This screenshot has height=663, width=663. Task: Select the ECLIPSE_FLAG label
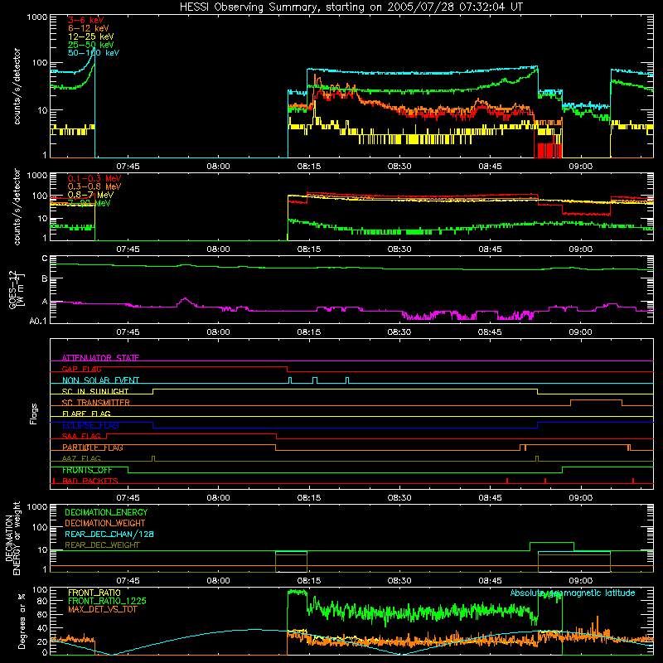pos(90,425)
